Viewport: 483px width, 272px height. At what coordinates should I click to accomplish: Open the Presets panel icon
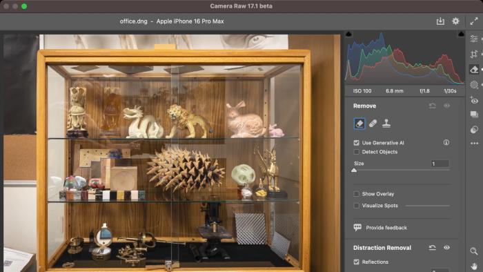click(x=474, y=129)
